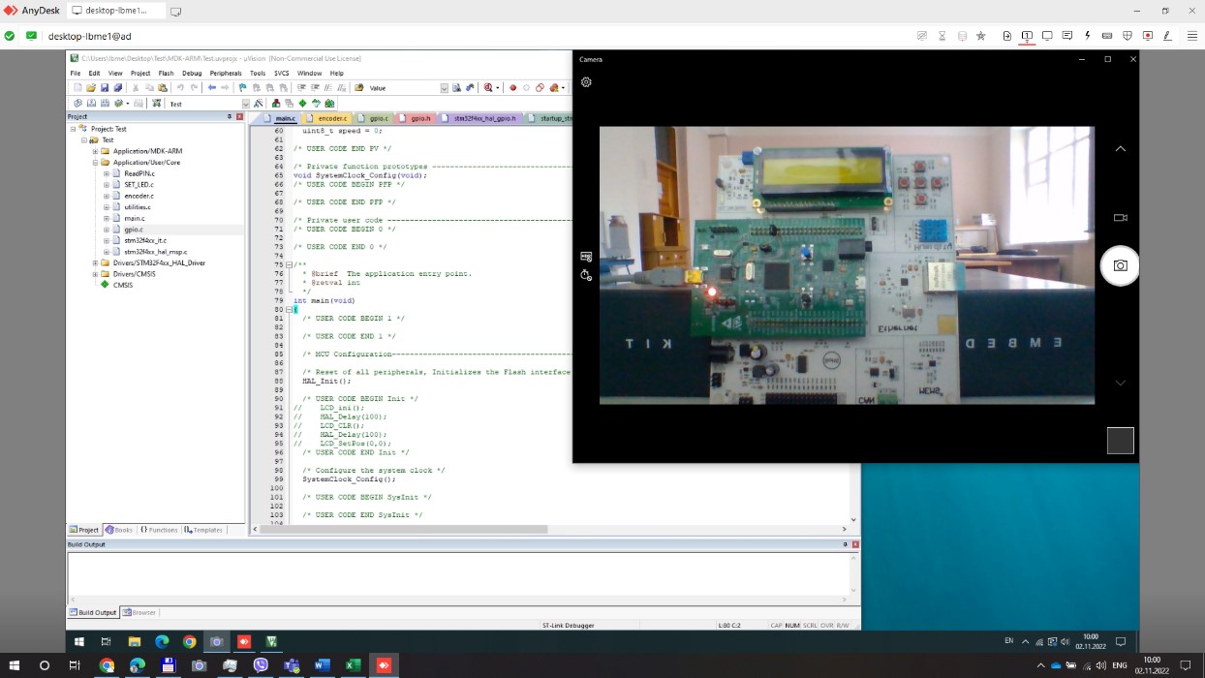Image resolution: width=1205 pixels, height=678 pixels.
Task: Open last captured photo thumbnail in Camera
Action: 1120,441
